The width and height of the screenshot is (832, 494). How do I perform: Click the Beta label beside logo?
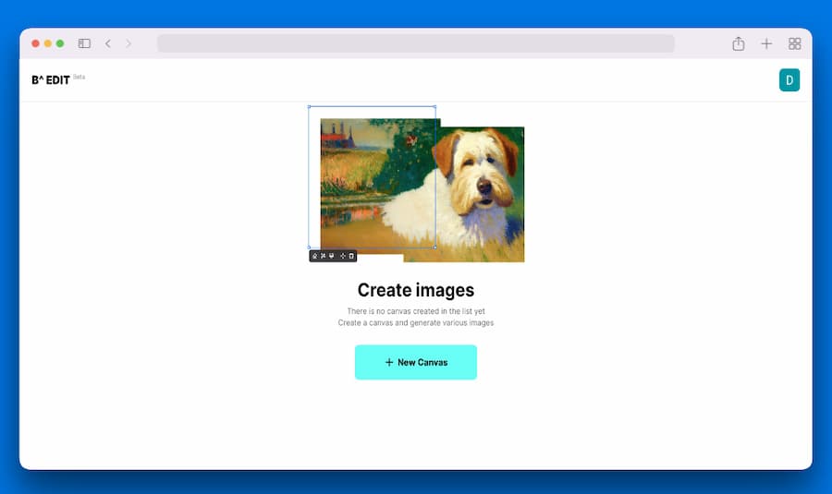(80, 77)
